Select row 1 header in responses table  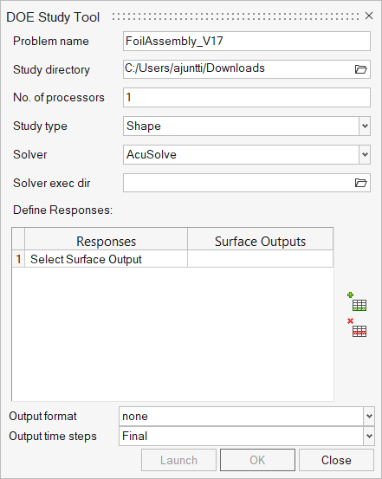coord(18,259)
